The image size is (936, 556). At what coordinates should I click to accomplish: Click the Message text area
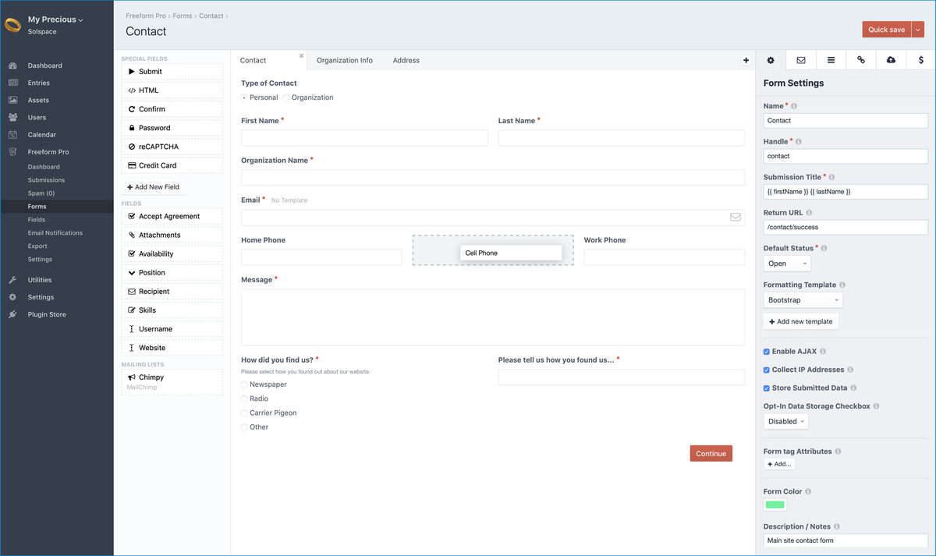pyautogui.click(x=493, y=317)
